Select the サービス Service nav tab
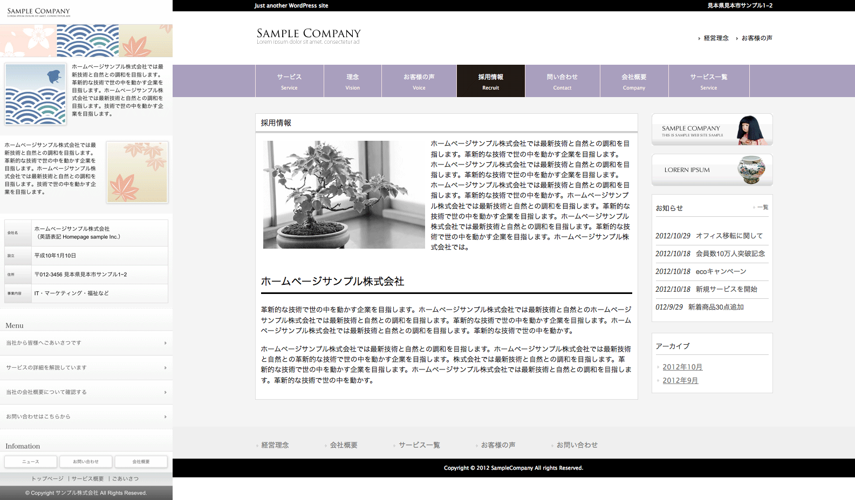This screenshot has width=855, height=500. 289,81
